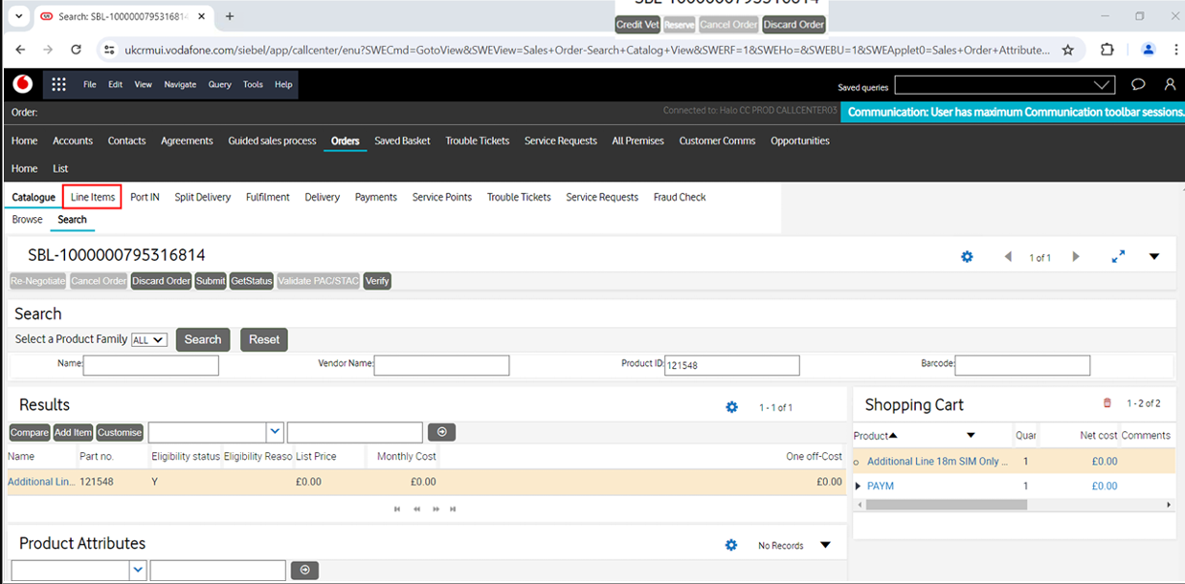Collapse the order form with black arrow
This screenshot has height=584, width=1185.
click(x=1154, y=257)
